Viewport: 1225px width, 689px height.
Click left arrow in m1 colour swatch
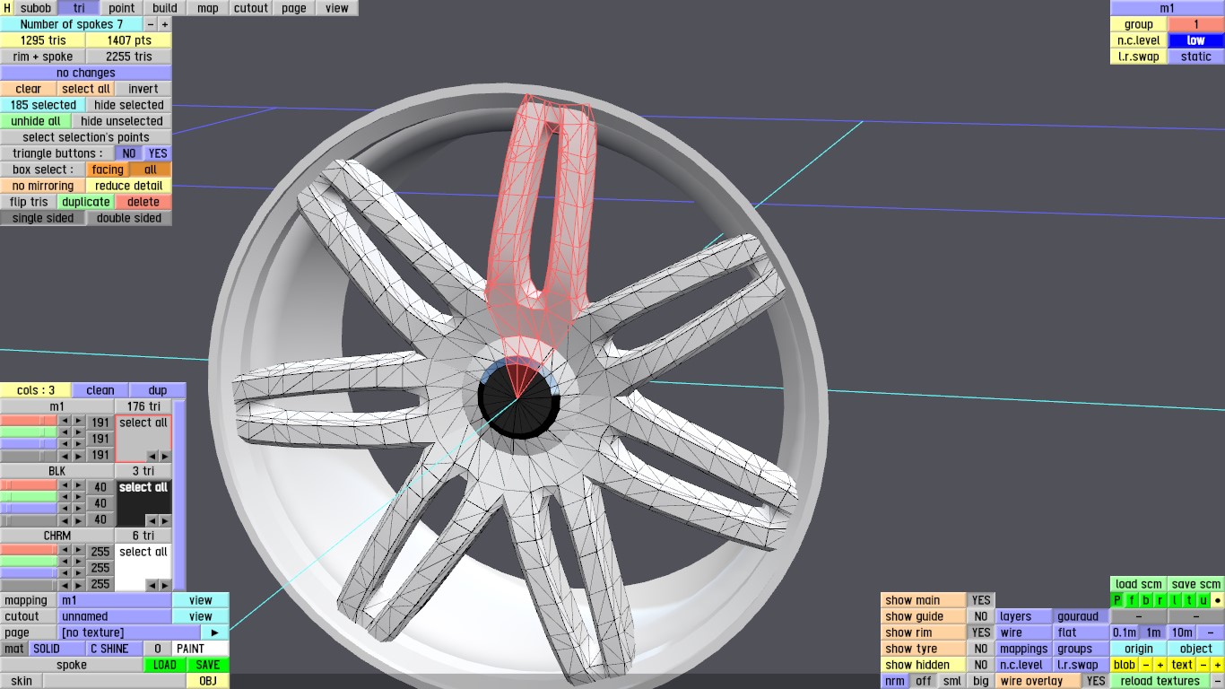pos(152,456)
